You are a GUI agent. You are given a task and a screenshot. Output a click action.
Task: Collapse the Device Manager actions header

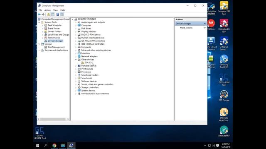pyautogui.click(x=205, y=24)
